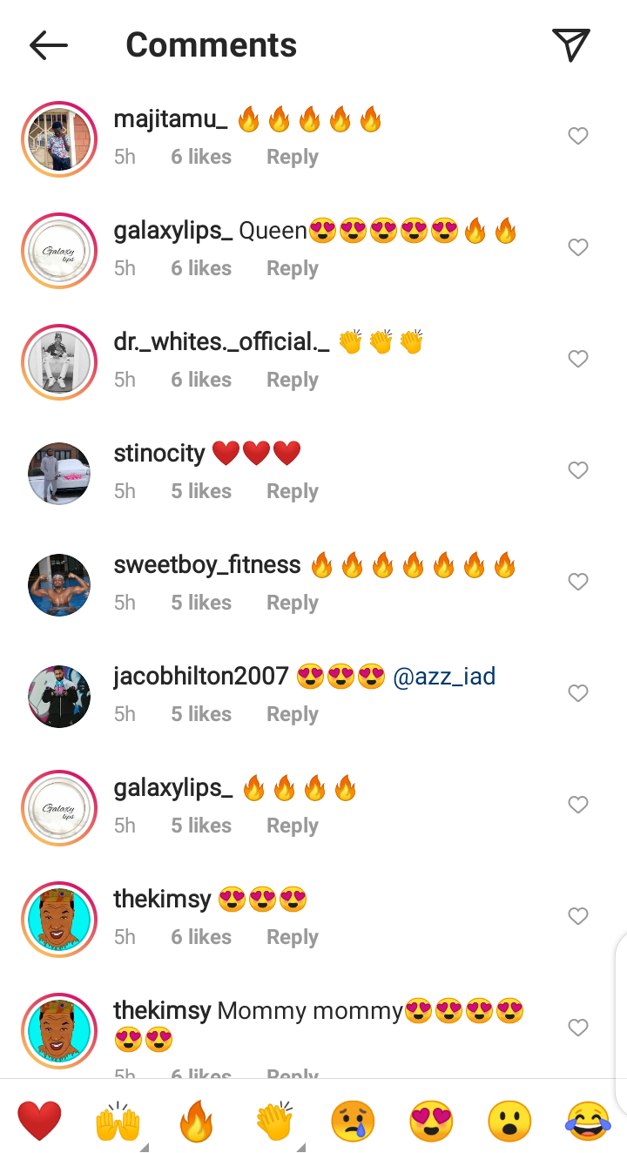Tap the back arrow icon

pyautogui.click(x=48, y=45)
